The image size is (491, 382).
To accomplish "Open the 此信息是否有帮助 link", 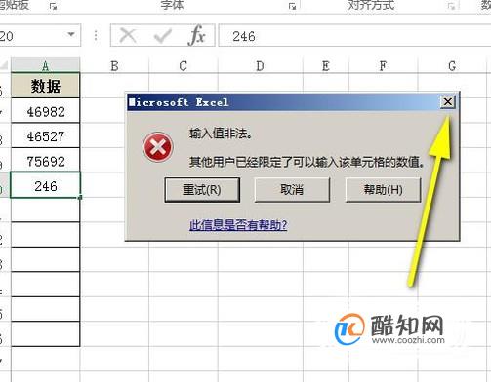I will (x=238, y=225).
